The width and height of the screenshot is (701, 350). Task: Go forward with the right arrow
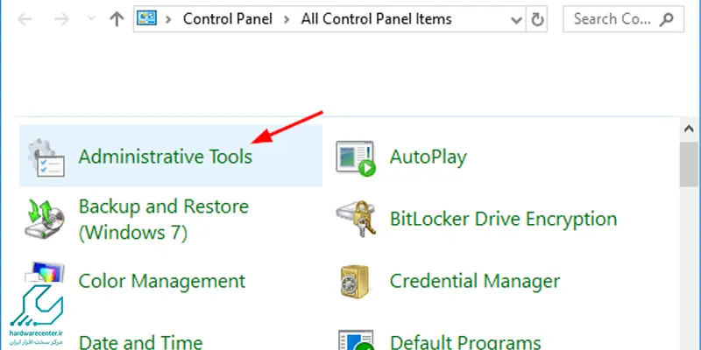[61, 19]
